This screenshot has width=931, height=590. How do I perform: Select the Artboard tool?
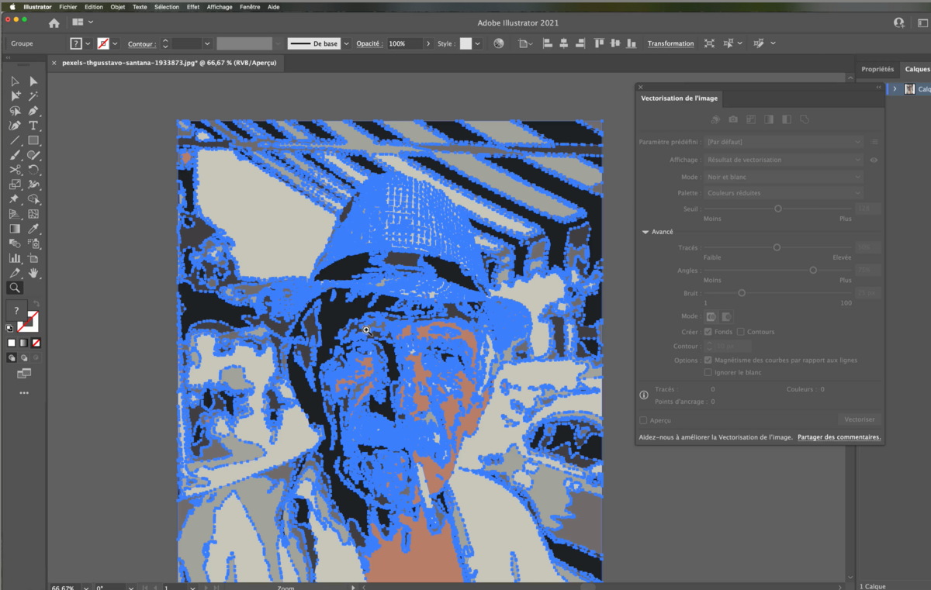coord(33,258)
